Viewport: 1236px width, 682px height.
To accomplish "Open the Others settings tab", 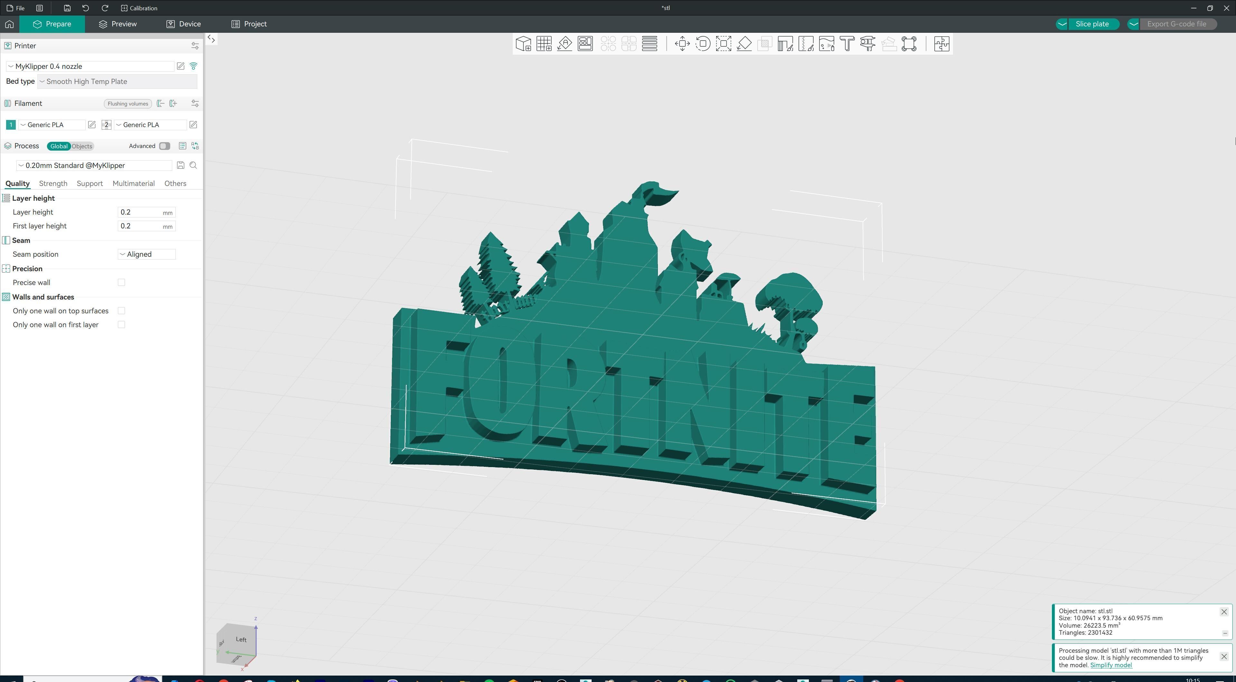I will point(175,183).
